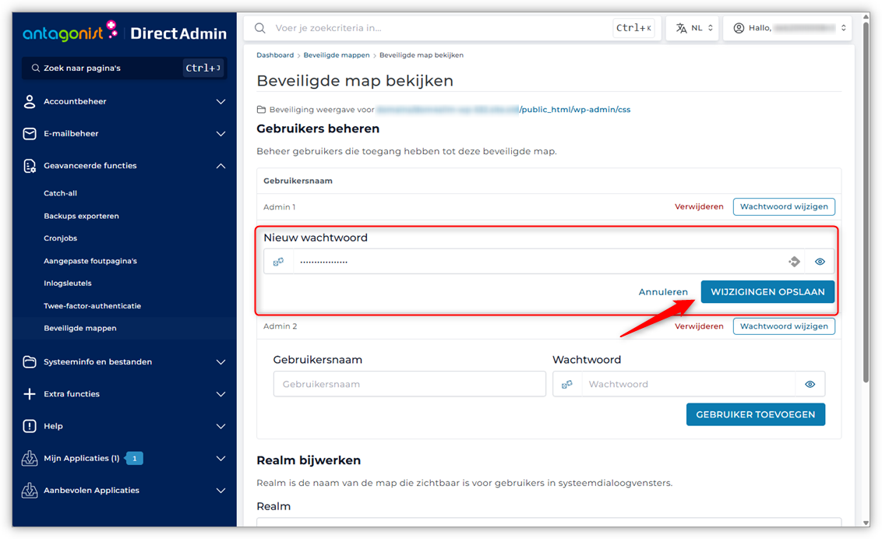Click the key icon in Nieuw wachtwoord field
Viewport: 882px width, 539px height.
(278, 262)
